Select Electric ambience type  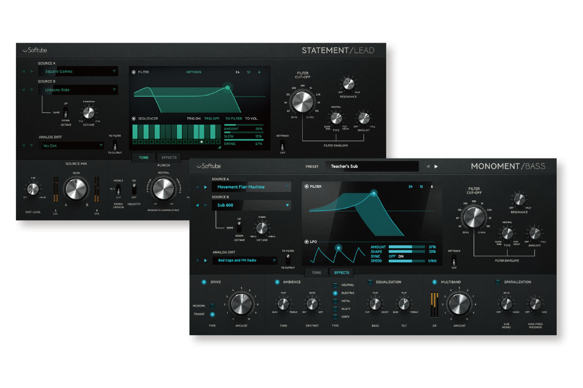click(x=335, y=293)
